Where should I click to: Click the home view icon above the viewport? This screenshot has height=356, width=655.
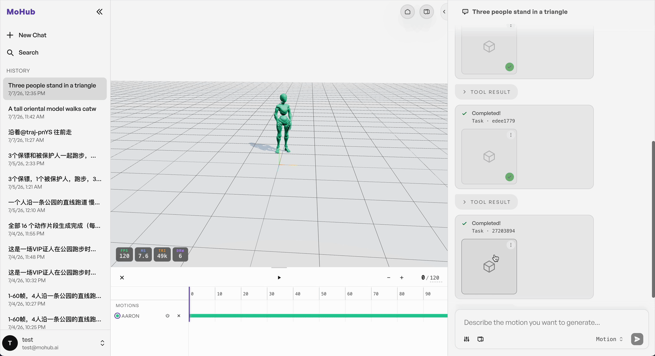(x=408, y=12)
